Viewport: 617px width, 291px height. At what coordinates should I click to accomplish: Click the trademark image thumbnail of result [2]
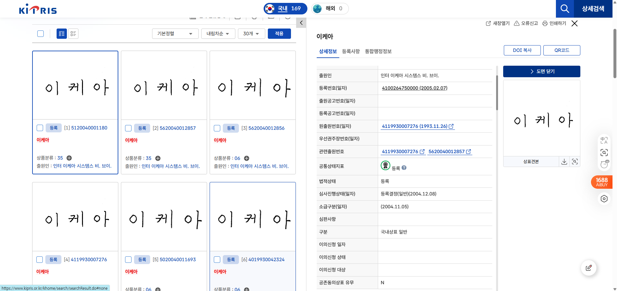(x=164, y=86)
